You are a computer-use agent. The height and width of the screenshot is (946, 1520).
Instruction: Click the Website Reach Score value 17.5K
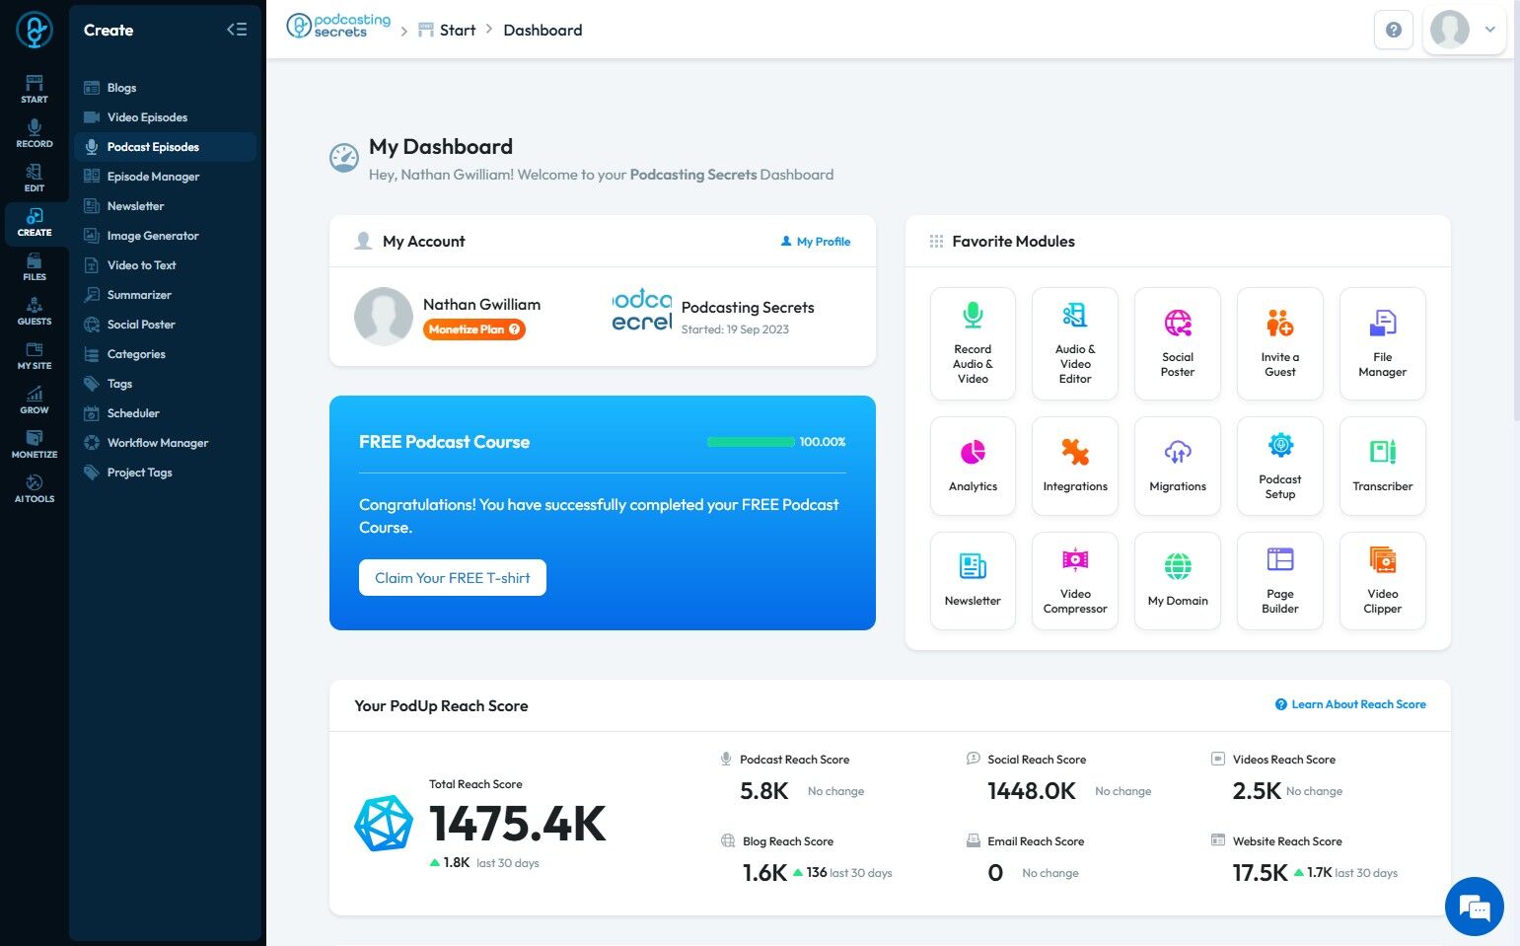[1260, 873]
